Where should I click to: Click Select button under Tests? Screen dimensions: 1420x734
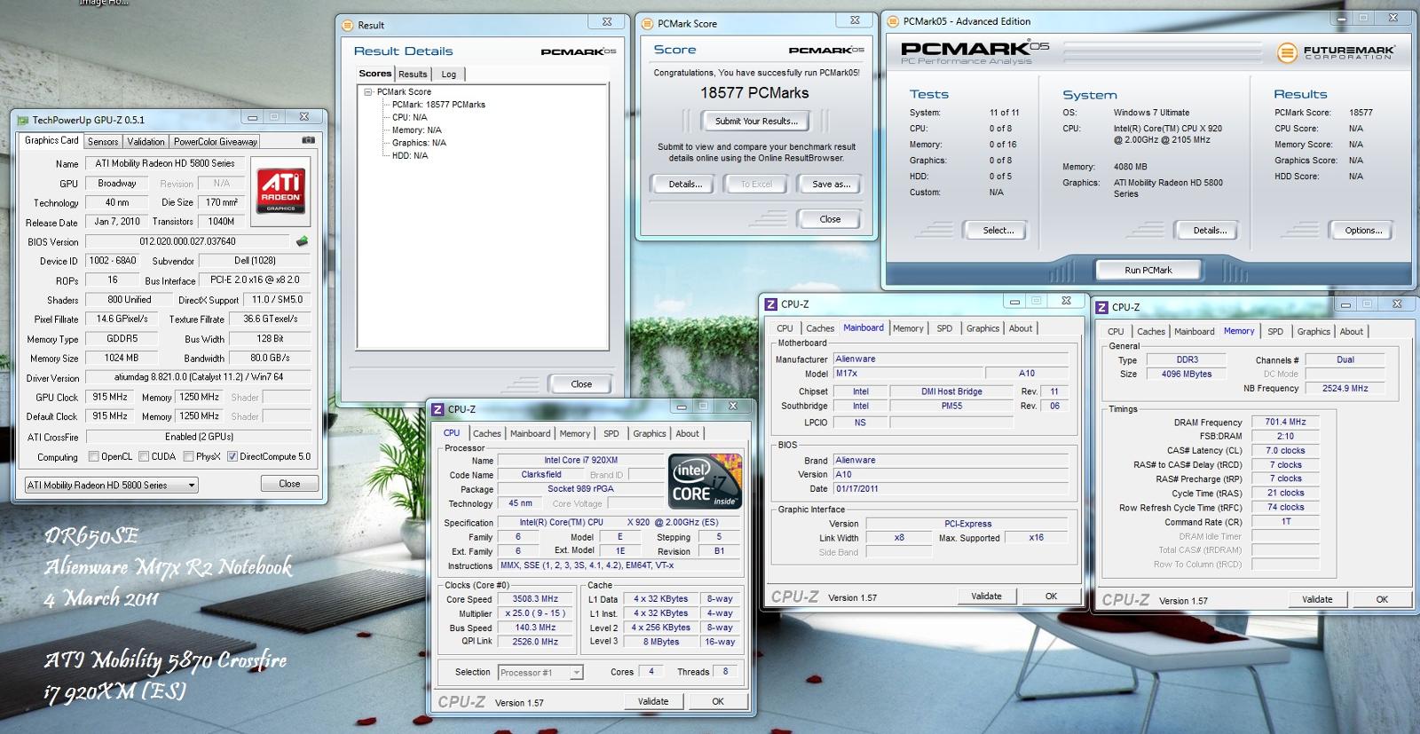998,230
